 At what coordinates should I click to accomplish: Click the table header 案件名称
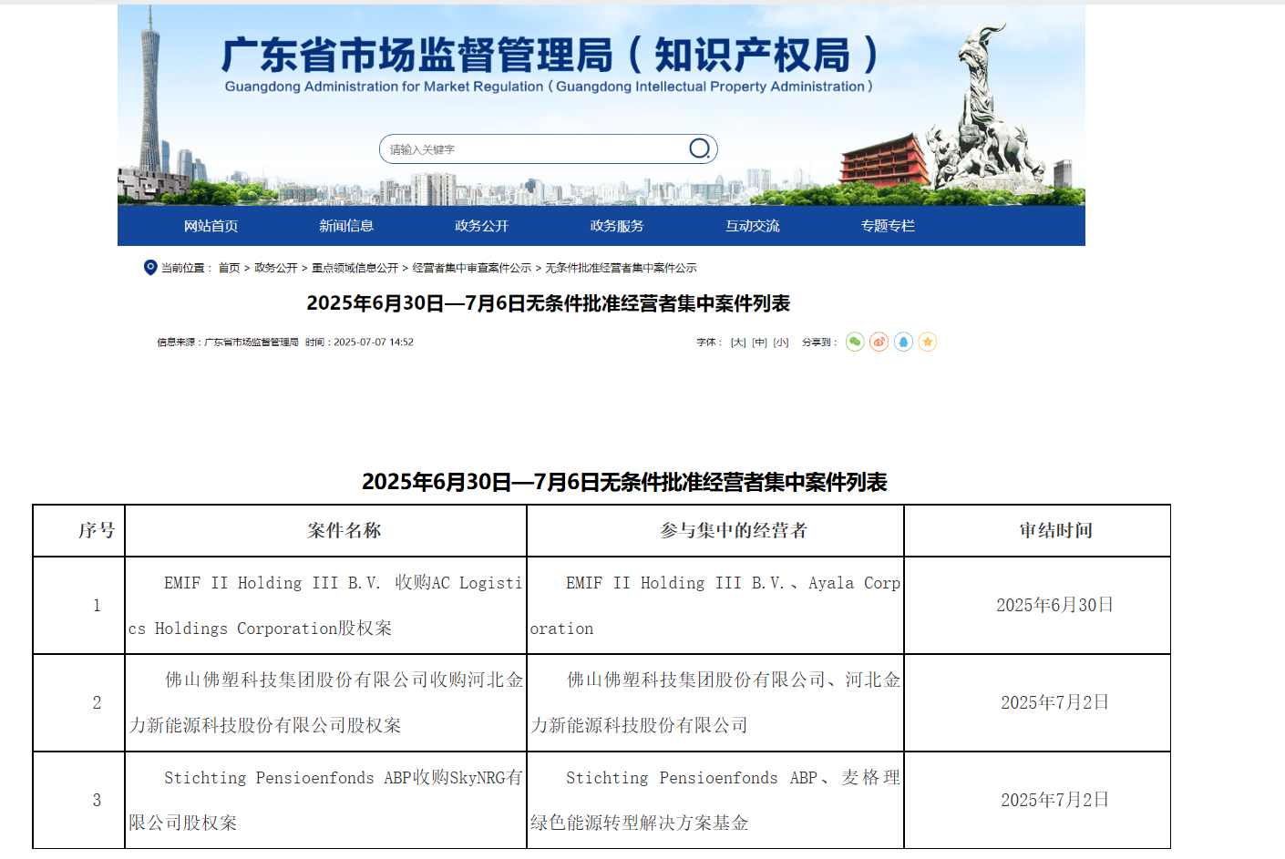344,530
